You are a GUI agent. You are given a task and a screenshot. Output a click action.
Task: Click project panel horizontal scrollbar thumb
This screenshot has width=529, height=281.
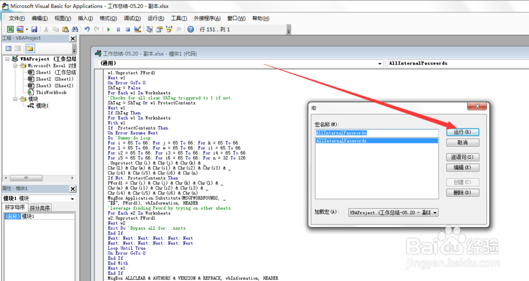point(26,178)
